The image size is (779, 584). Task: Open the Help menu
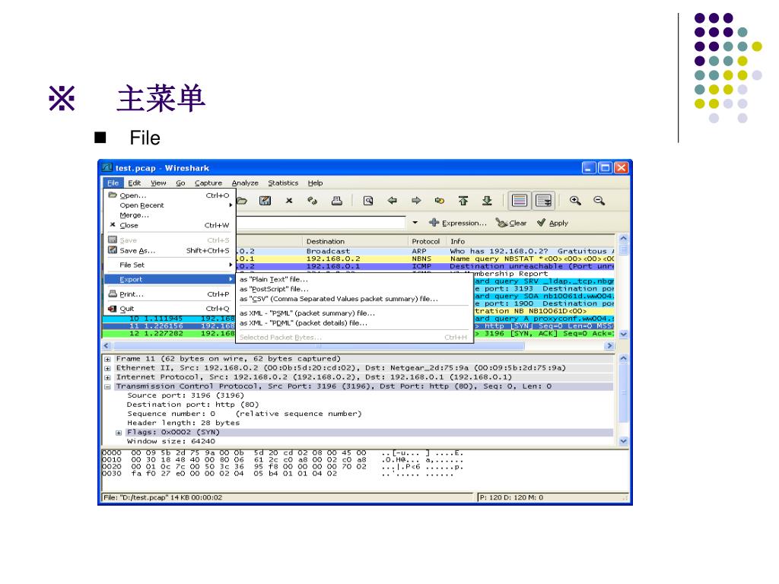pyautogui.click(x=315, y=182)
